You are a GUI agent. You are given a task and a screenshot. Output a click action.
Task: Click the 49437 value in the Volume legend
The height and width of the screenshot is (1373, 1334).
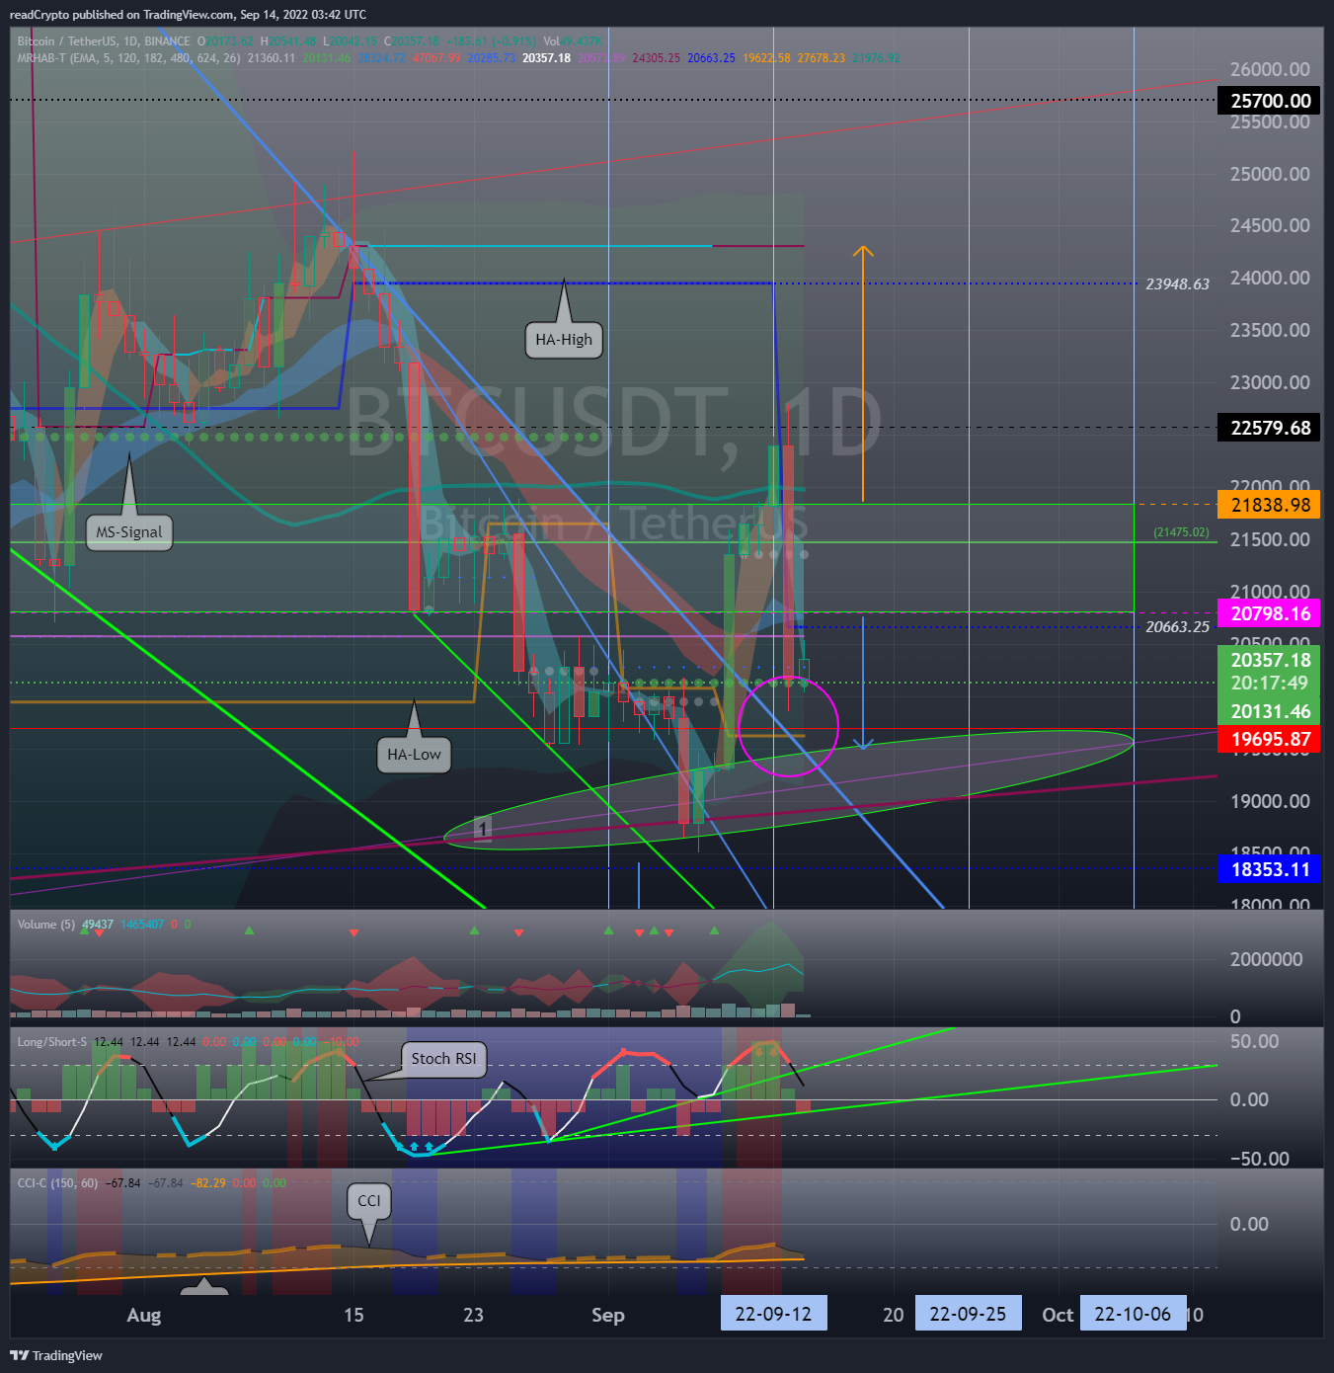pyautogui.click(x=97, y=925)
